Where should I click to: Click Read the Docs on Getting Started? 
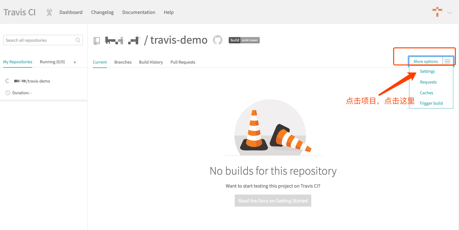coord(273,201)
